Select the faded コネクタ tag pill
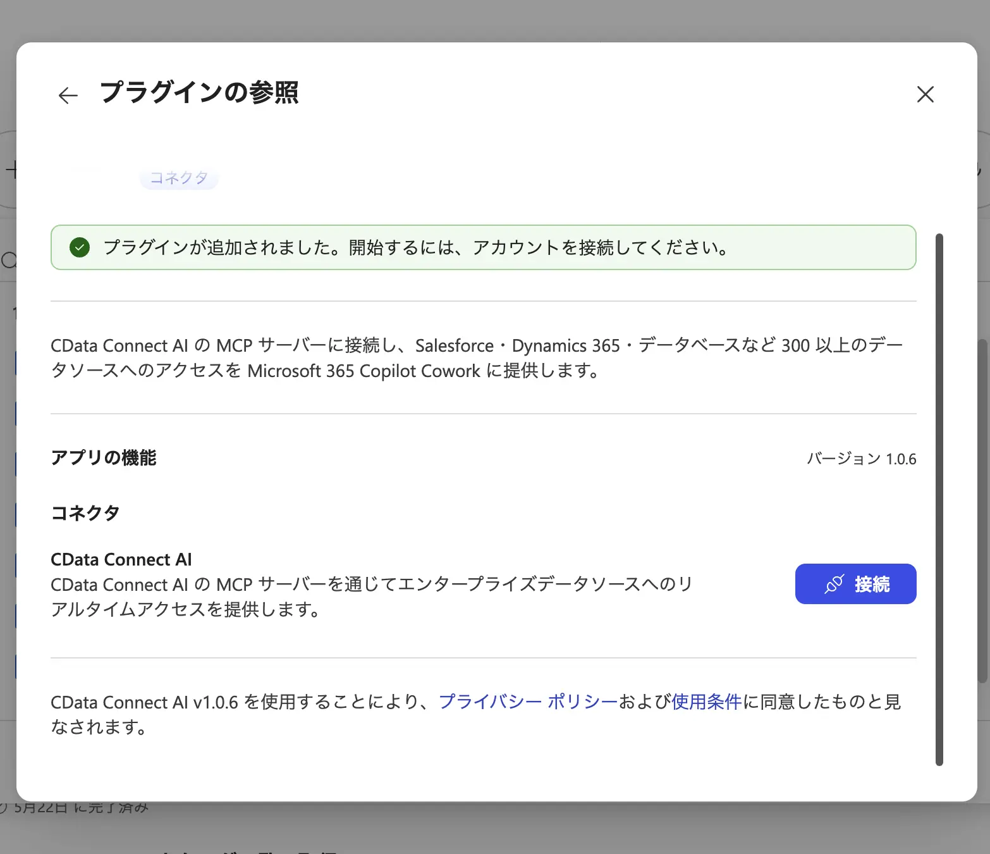990x854 pixels. [x=180, y=178]
